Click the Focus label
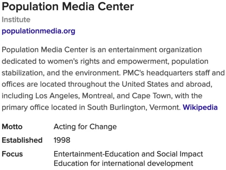The width and height of the screenshot is (226, 170). click(x=12, y=154)
